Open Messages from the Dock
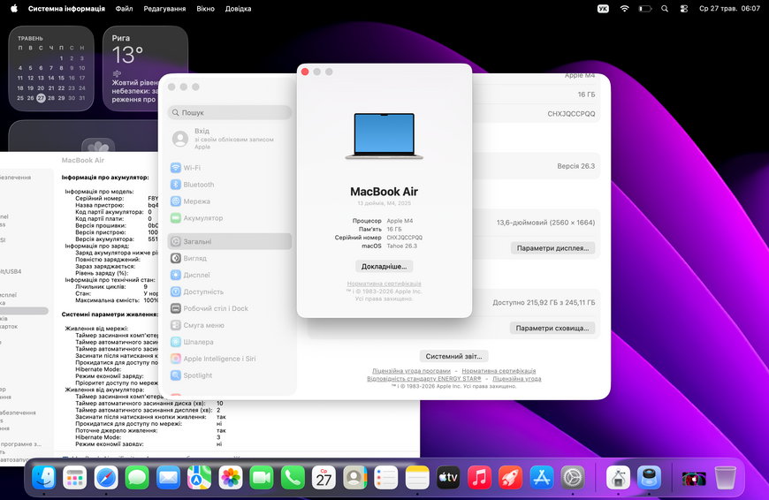Viewport: 769px width, 500px height. (x=137, y=477)
